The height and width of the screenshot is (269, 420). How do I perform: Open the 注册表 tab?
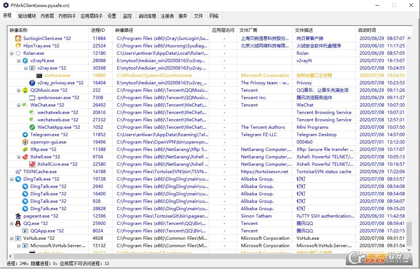point(168,16)
